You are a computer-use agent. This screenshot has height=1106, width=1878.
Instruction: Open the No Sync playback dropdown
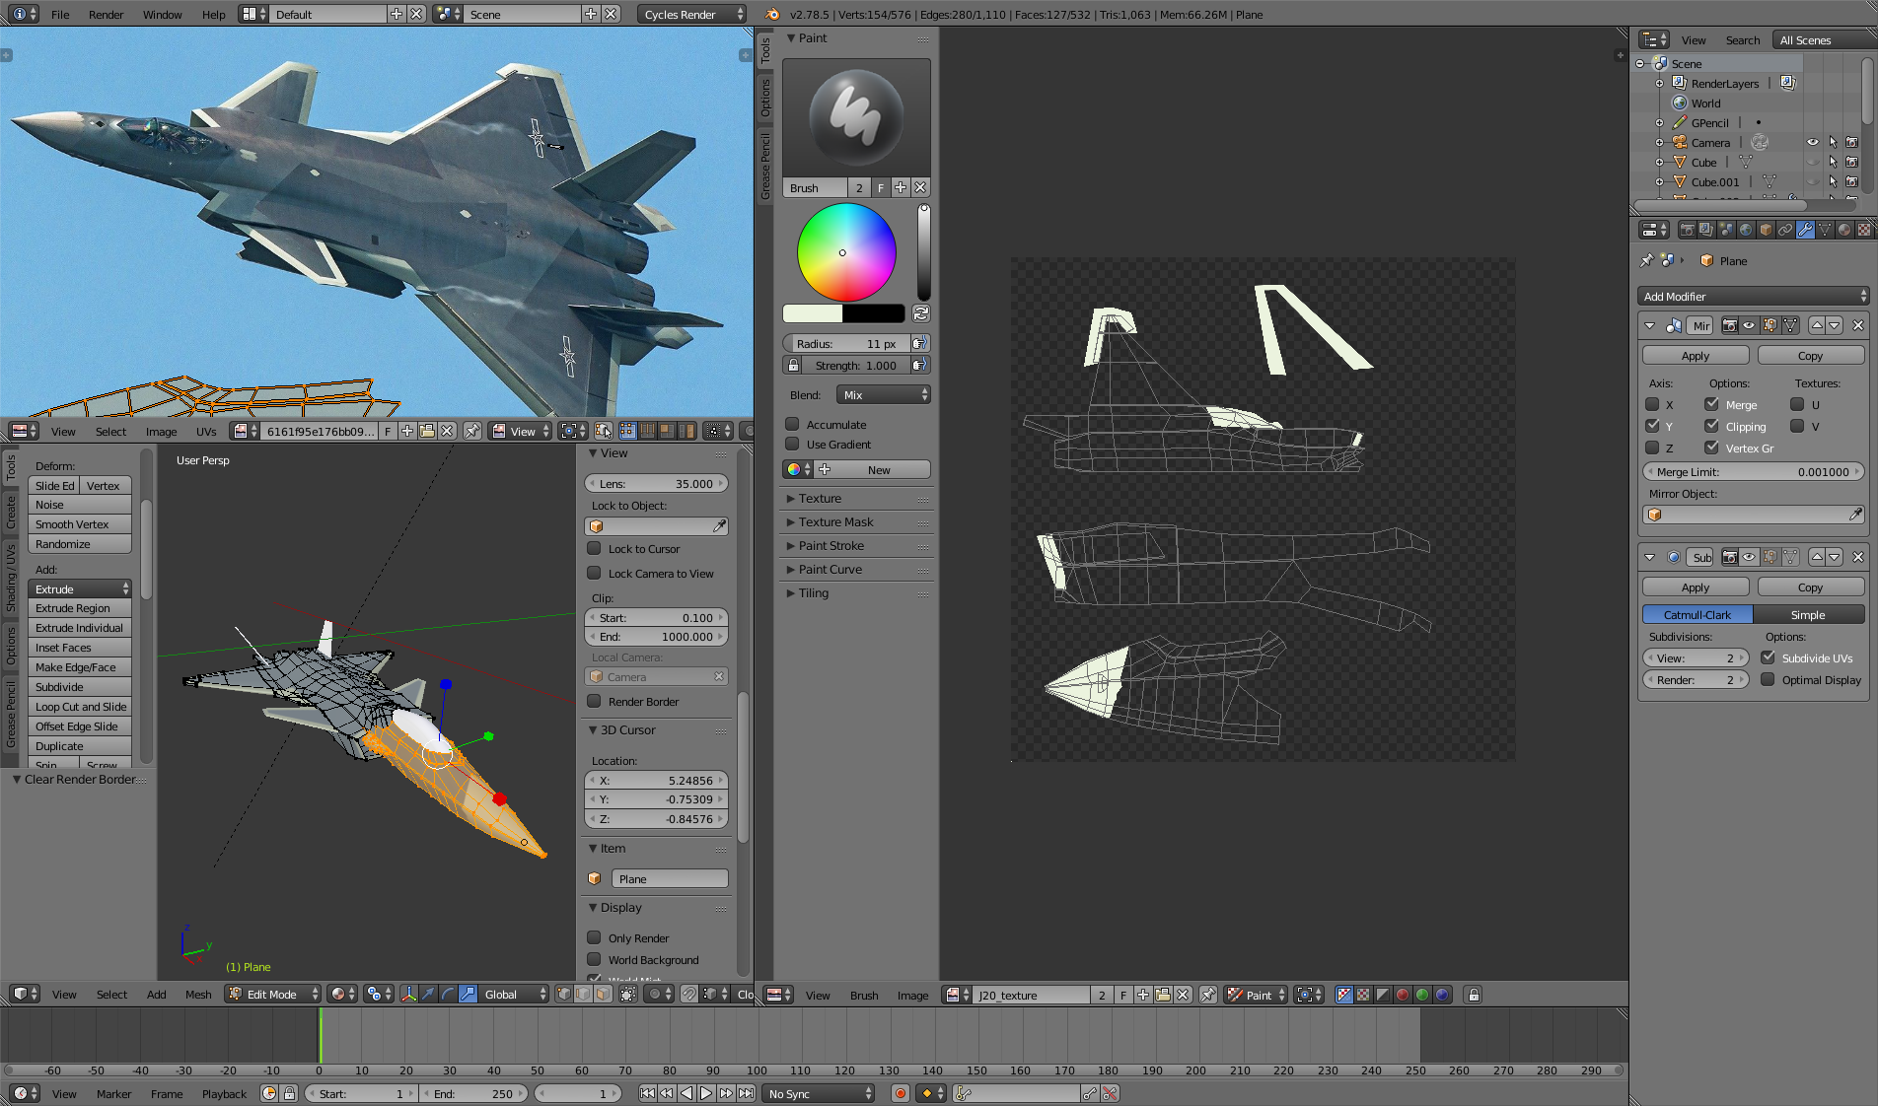820,1093
